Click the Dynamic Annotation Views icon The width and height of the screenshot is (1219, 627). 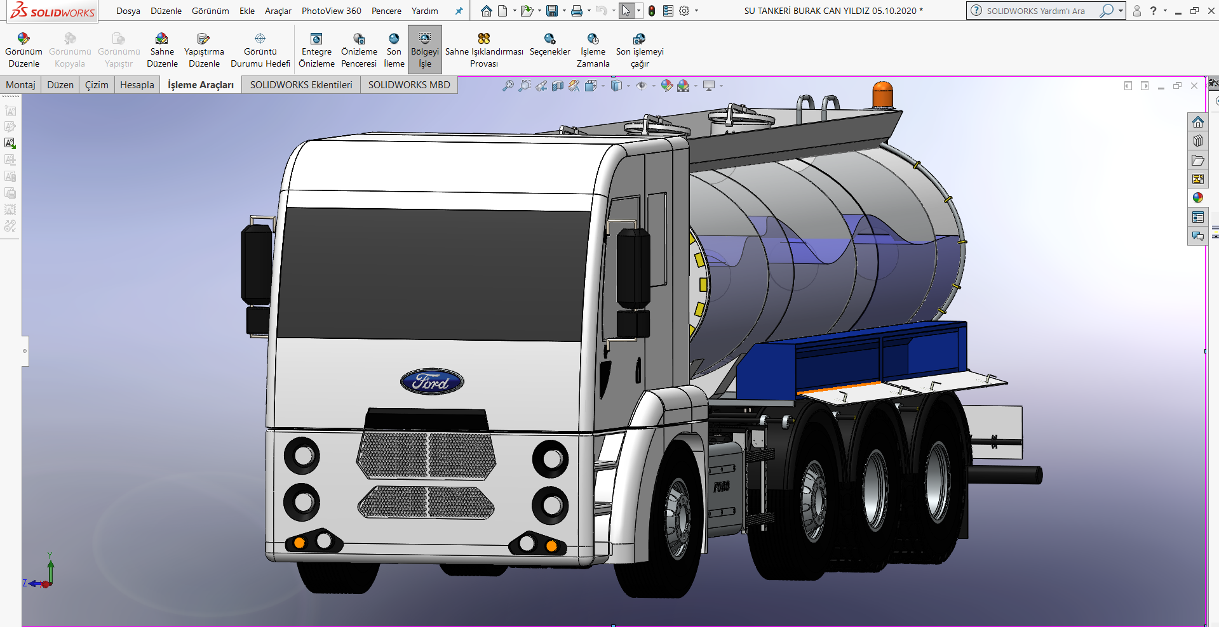tap(574, 86)
